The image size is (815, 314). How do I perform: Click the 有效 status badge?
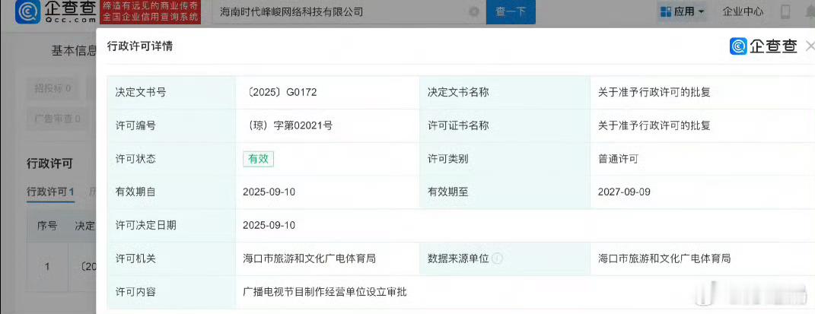pos(258,159)
